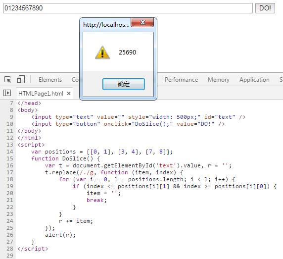This screenshot has height=259, width=283.
Task: Click line number 14 in the gutter
Action: (10, 152)
